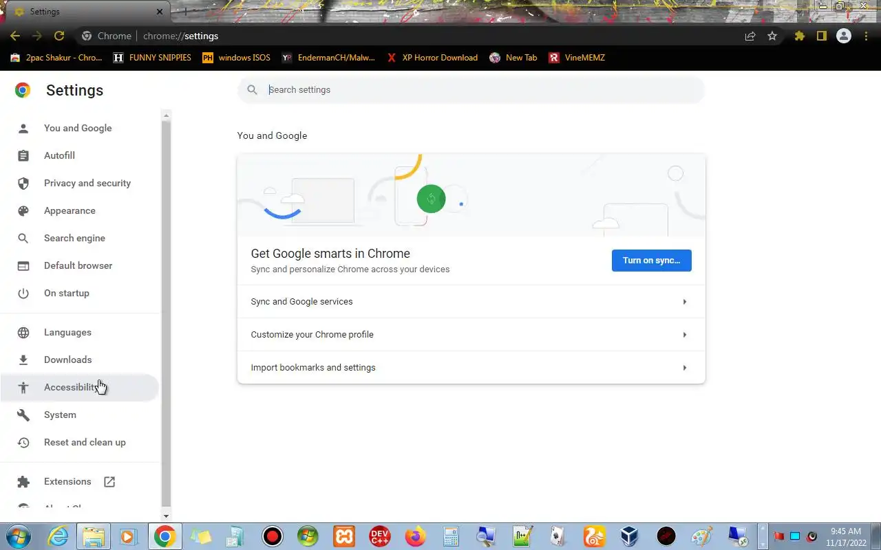Screen dimensions: 881x550
Task: Focus the Search settings field
Action: coord(471,89)
